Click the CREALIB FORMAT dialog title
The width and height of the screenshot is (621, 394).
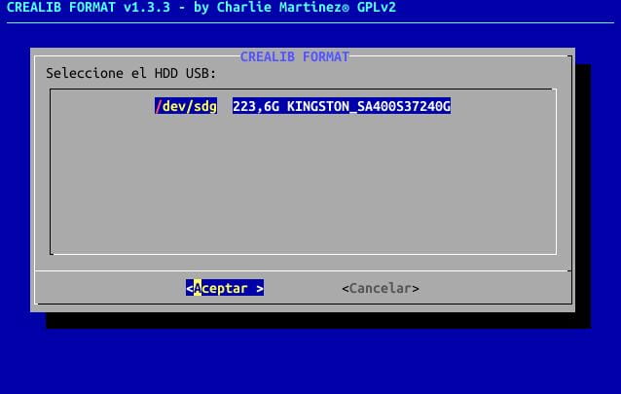(294, 56)
